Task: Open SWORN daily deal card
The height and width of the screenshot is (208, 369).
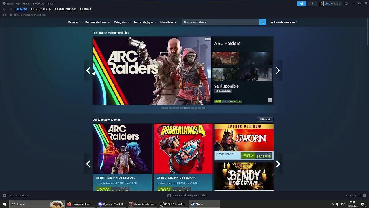Action: pyautogui.click(x=244, y=142)
